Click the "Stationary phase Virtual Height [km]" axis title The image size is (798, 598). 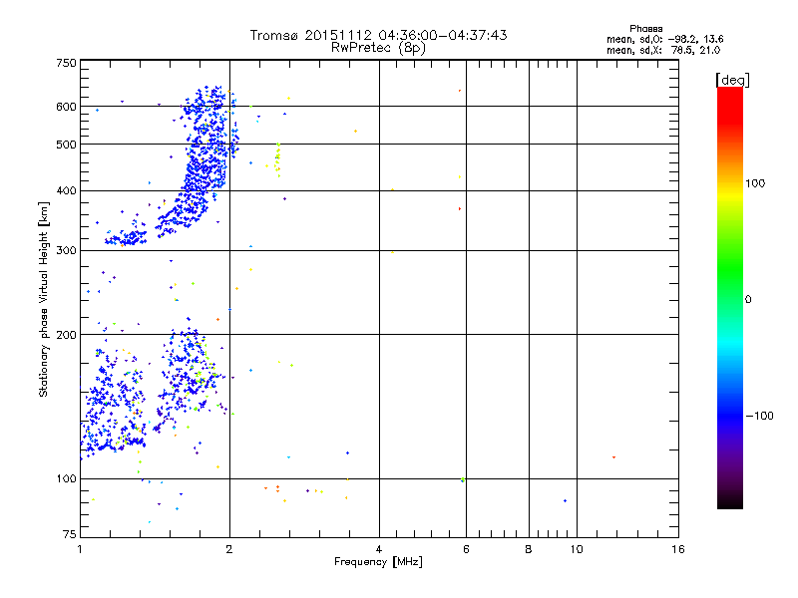pos(43,299)
